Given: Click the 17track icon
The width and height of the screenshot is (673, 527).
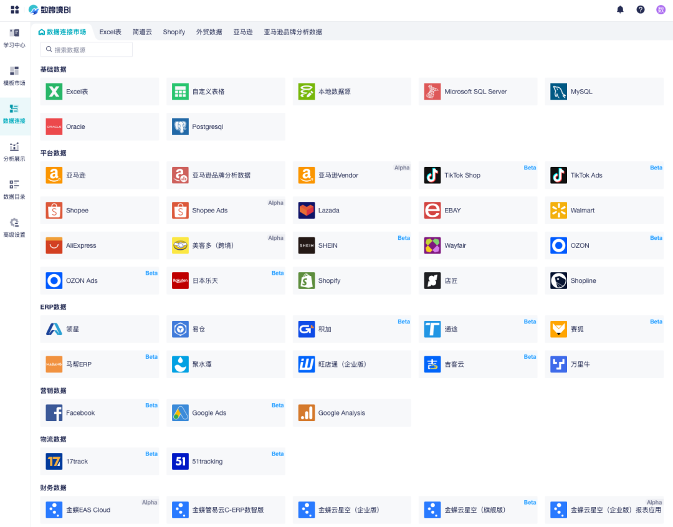Looking at the screenshot, I should [54, 462].
